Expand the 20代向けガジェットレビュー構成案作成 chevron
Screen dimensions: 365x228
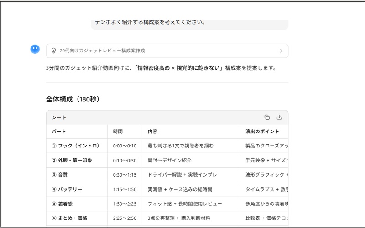pos(281,51)
